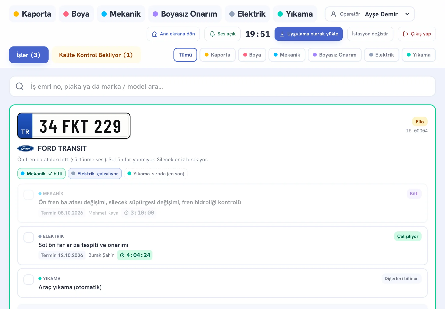This screenshot has width=445, height=309.
Task: Select the İşler (3) tab
Action: click(x=29, y=55)
